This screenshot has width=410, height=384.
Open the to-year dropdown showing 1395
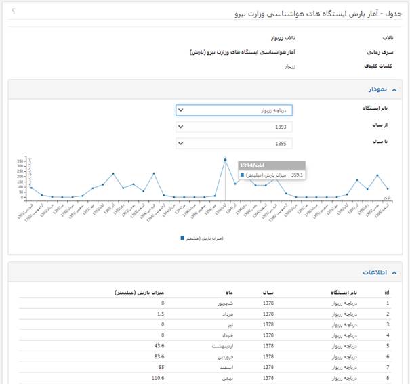coord(234,143)
